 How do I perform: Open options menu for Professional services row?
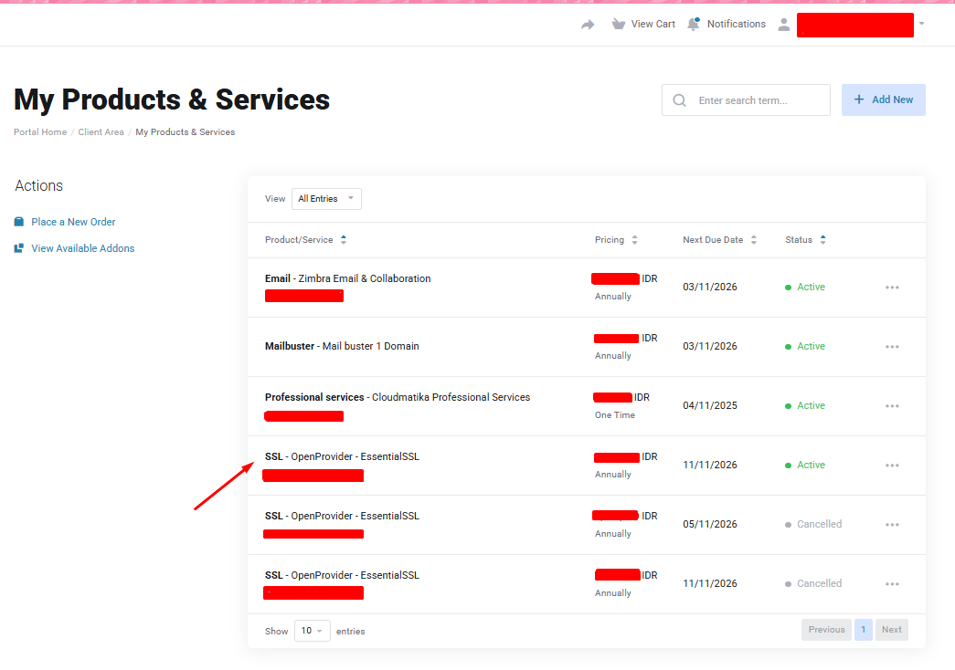coord(892,406)
